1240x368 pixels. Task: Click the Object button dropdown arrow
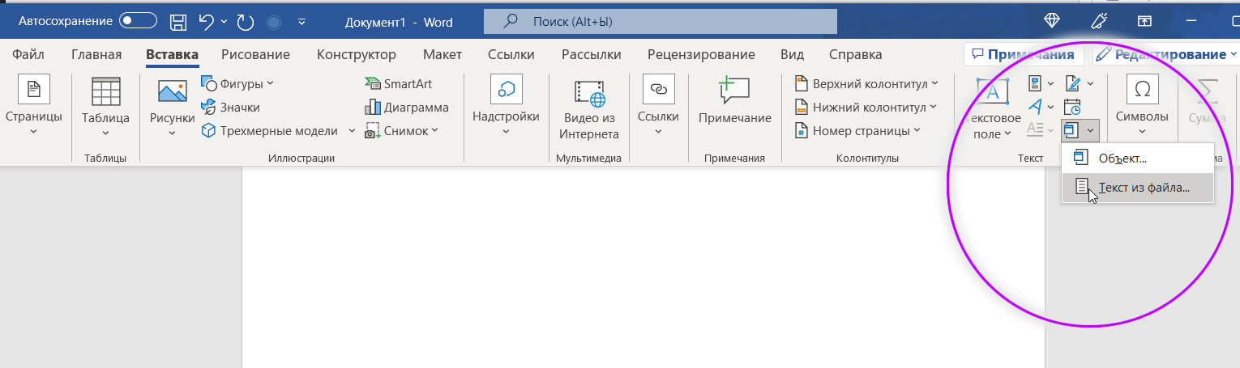pos(1091,129)
